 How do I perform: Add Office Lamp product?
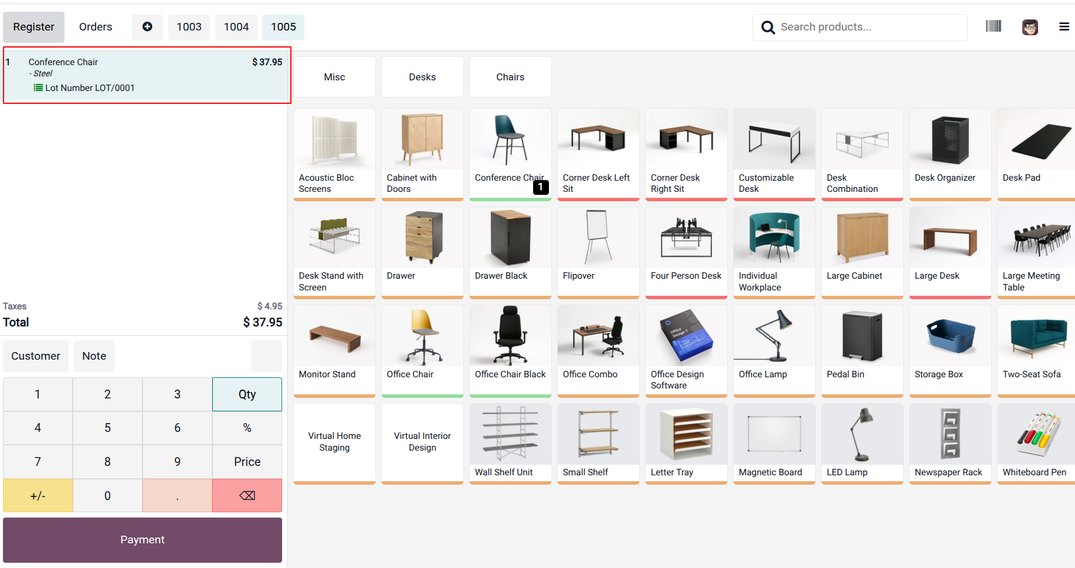[x=774, y=351]
